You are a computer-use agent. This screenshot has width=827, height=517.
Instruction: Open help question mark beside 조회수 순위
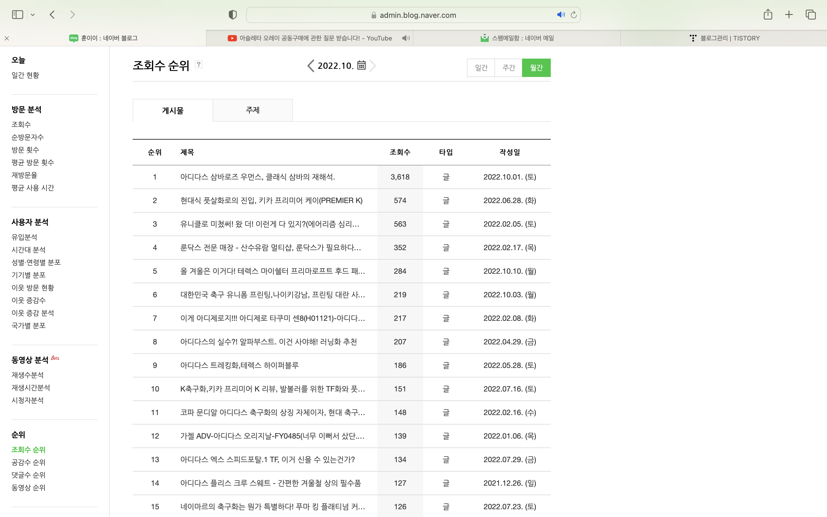point(198,64)
